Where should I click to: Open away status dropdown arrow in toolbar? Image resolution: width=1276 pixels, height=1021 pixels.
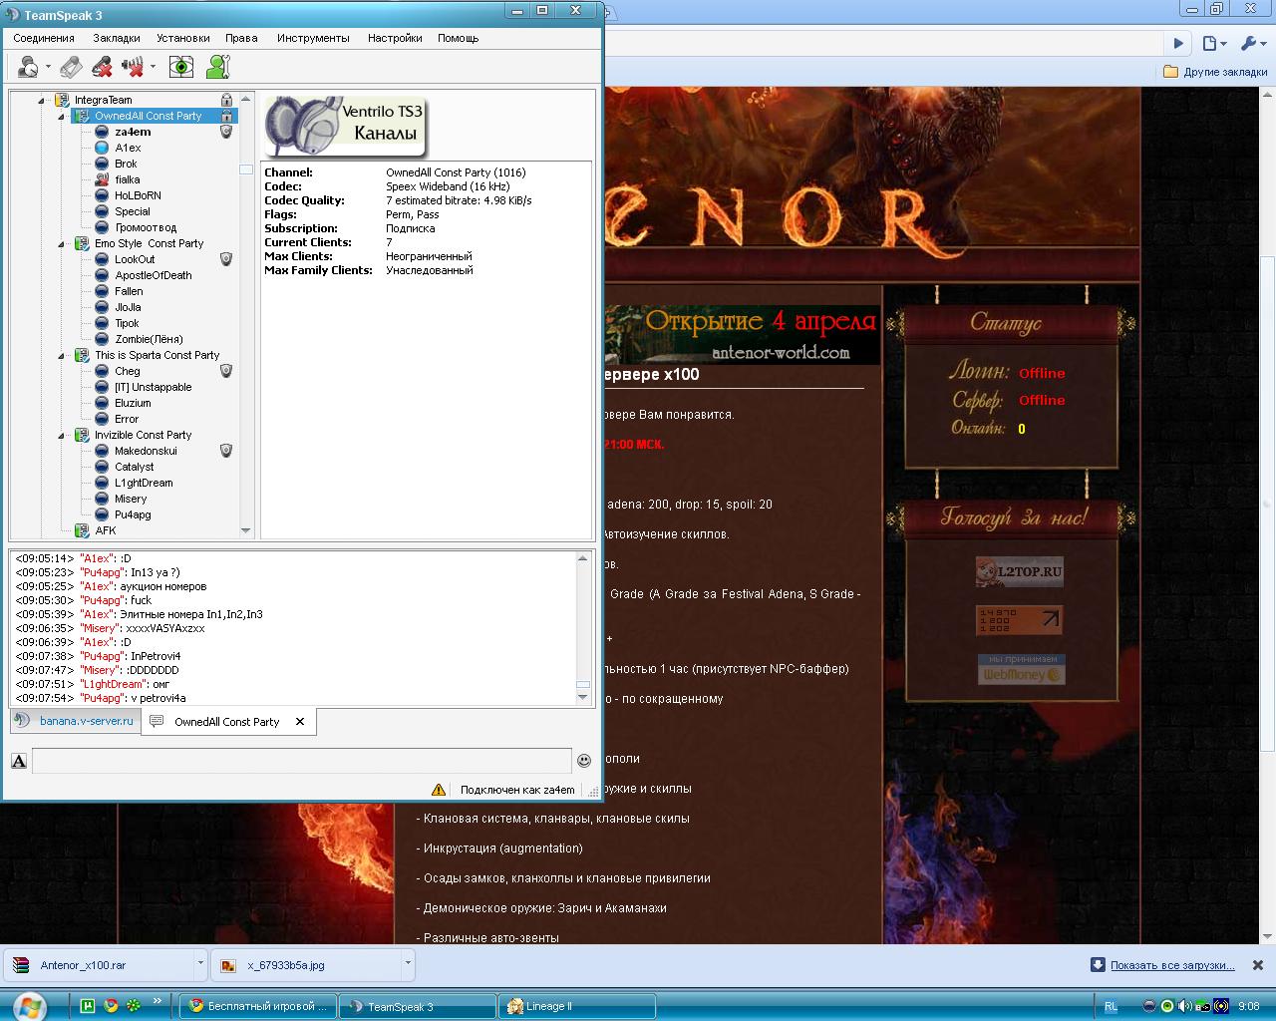tap(48, 68)
